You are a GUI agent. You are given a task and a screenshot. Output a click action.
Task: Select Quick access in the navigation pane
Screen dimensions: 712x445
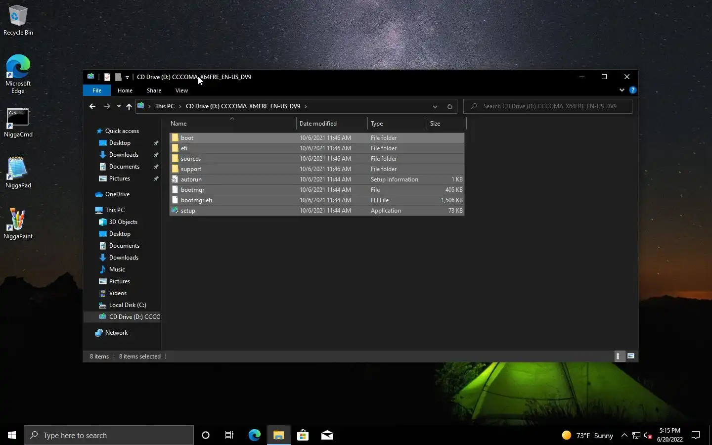(x=122, y=131)
